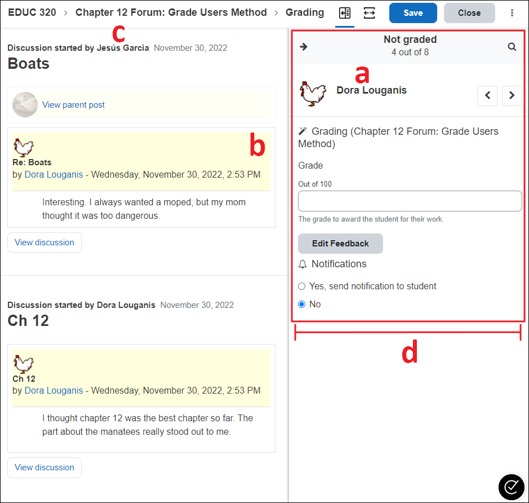This screenshot has height=503, width=529.
Task: Click View discussion under Boats post
Action: click(45, 242)
